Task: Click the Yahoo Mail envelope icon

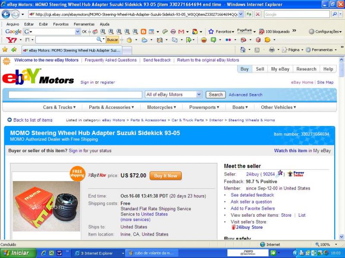Action: coord(175,40)
